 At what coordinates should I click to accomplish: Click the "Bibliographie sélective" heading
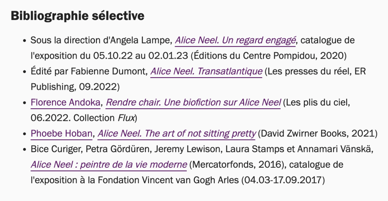click(77, 16)
